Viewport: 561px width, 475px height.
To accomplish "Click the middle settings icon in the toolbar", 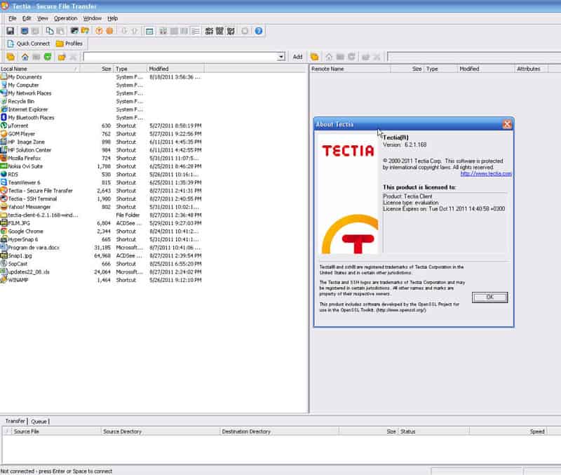I will point(219,31).
